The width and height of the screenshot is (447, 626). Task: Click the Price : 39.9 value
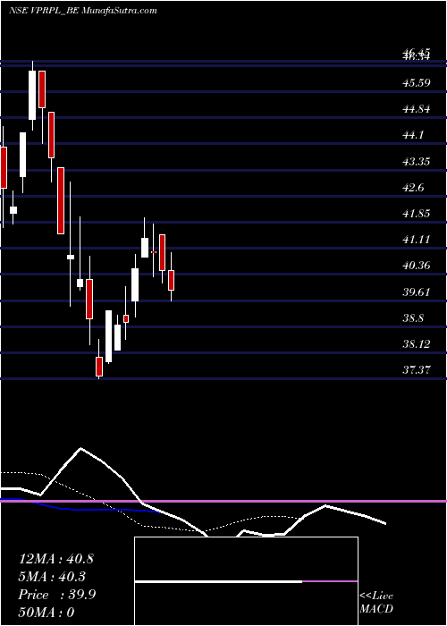pos(57,595)
